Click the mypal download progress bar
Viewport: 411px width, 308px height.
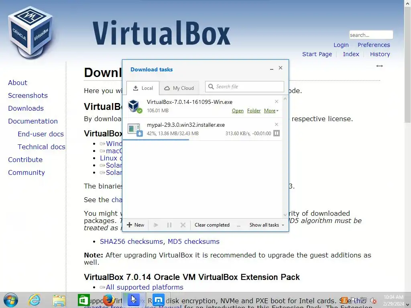[202, 140]
